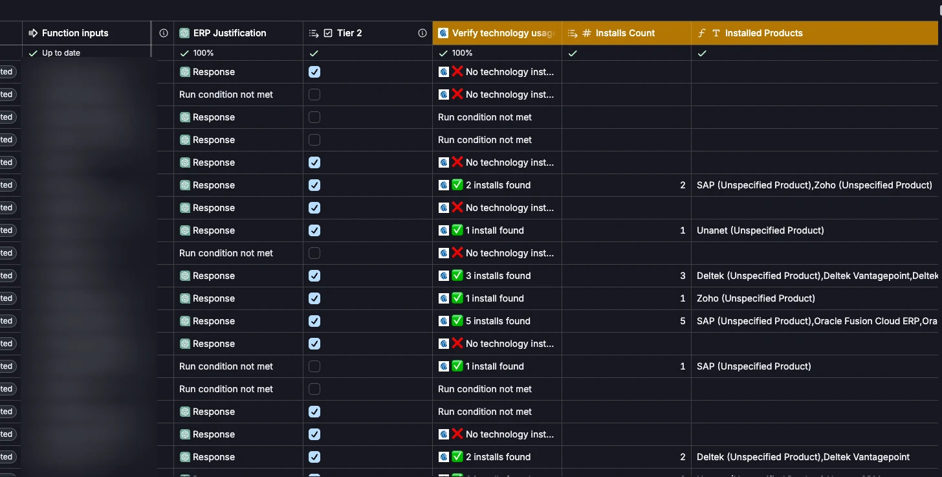Click the ChatGPT icon in the 3 installs found row
Image resolution: width=942 pixels, height=477 pixels.
coord(184,276)
